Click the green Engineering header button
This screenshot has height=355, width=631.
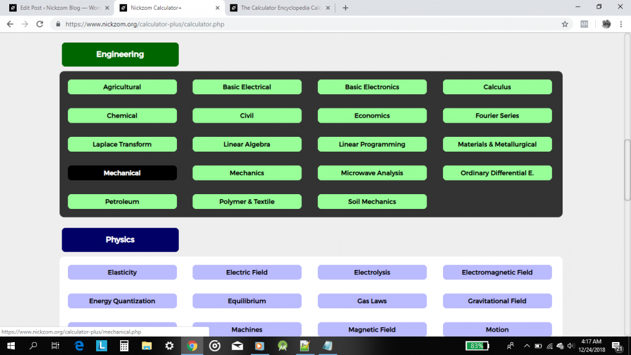point(120,54)
